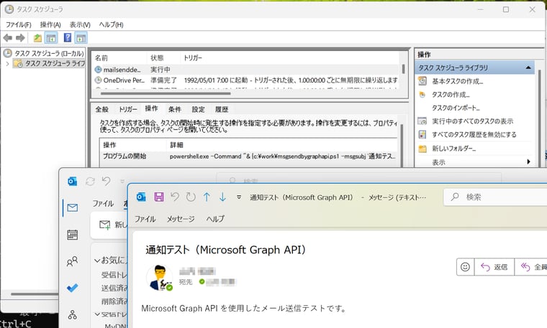This screenshot has width=547, height=328.
Task: Click 新しいフォルダー... action
Action: (454, 149)
